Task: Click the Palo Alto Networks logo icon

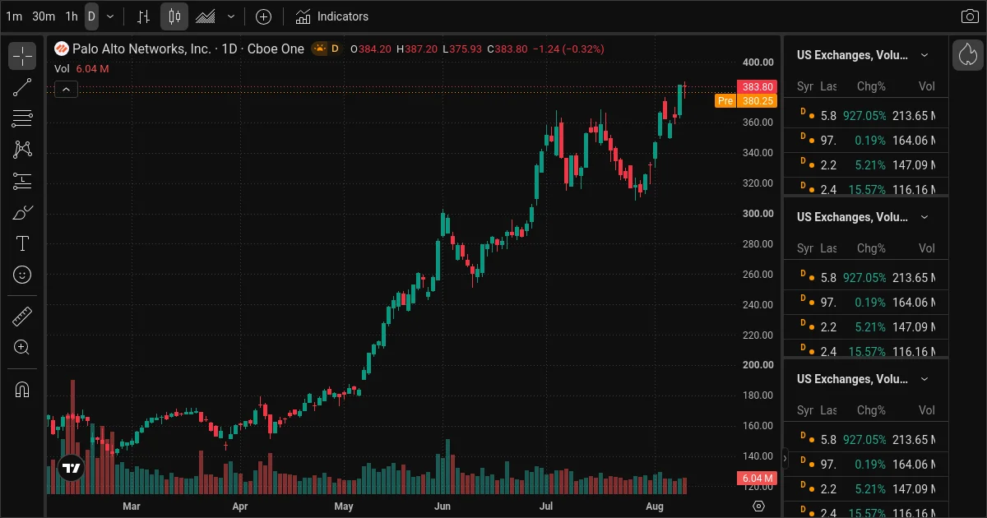Action: (x=62, y=49)
